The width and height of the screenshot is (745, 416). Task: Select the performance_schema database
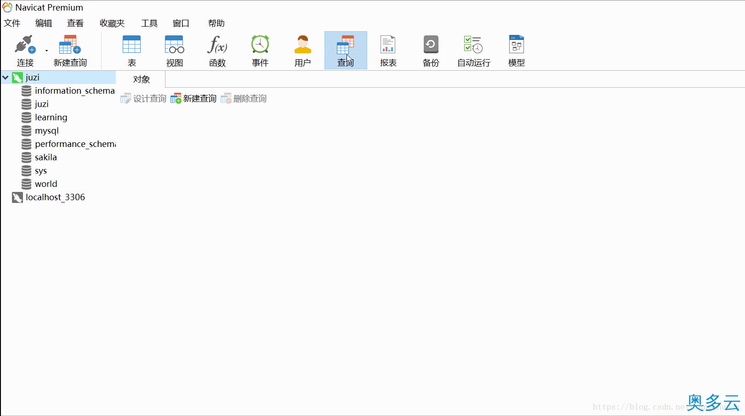tap(75, 144)
